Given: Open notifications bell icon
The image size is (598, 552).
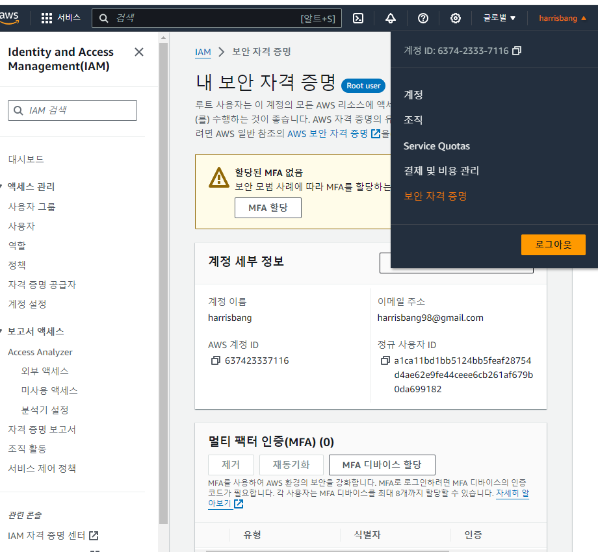Looking at the screenshot, I should (x=391, y=18).
